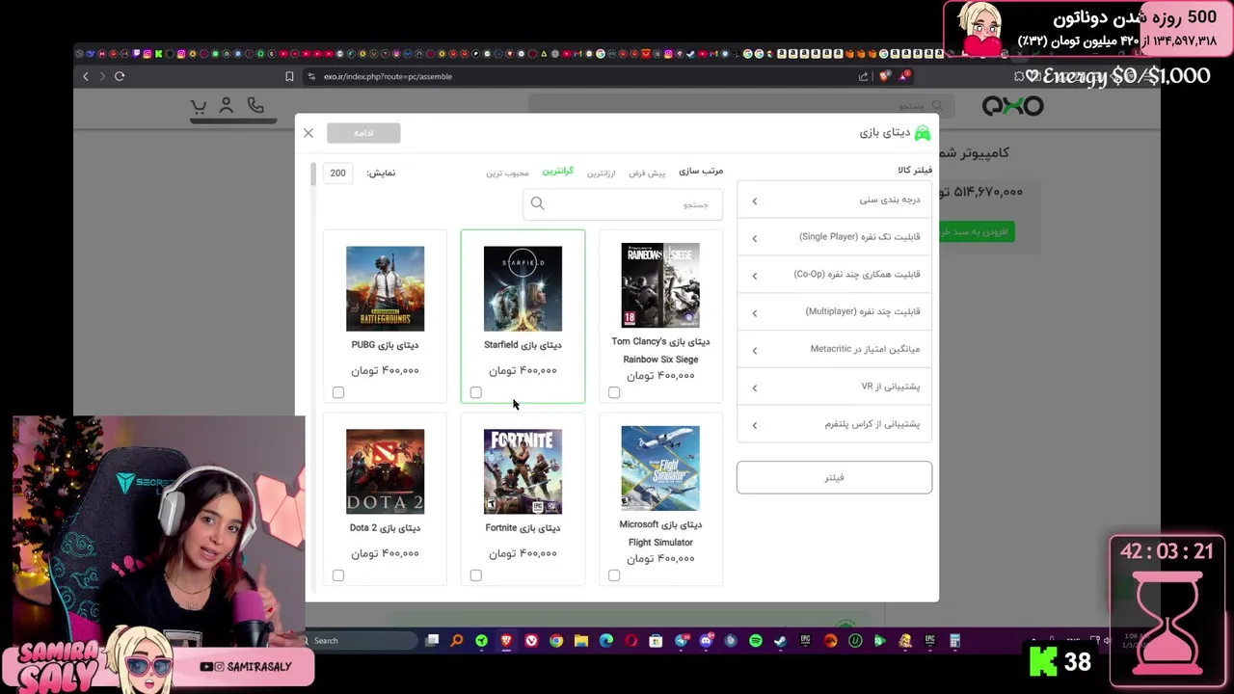Expand the VR support filter

tap(835, 387)
